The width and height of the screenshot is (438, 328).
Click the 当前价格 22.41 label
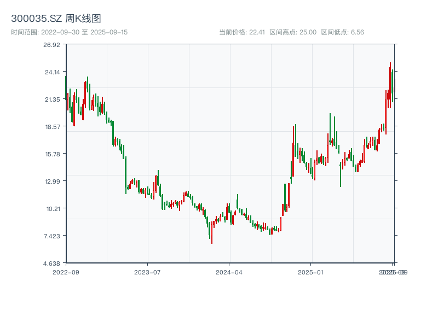click(242, 32)
